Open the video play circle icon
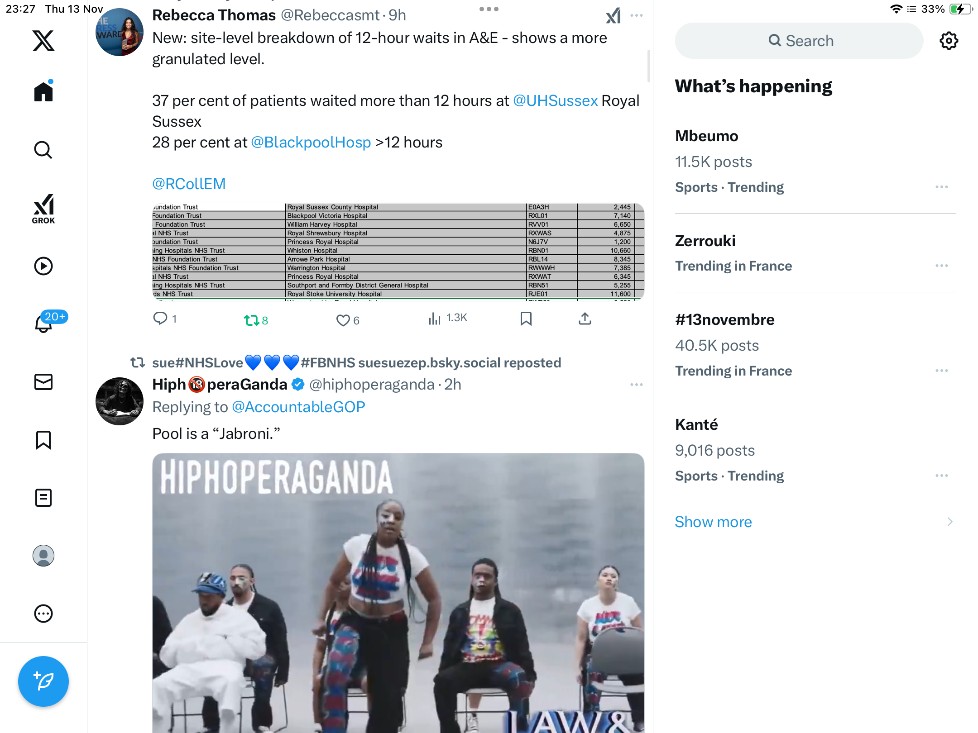Viewport: 978px width, 733px height. pos(43,266)
